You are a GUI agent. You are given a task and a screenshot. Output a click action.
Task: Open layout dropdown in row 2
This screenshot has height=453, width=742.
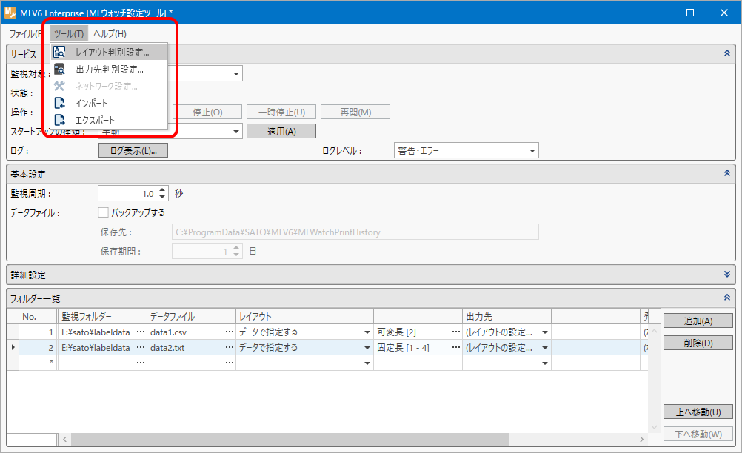coord(367,348)
